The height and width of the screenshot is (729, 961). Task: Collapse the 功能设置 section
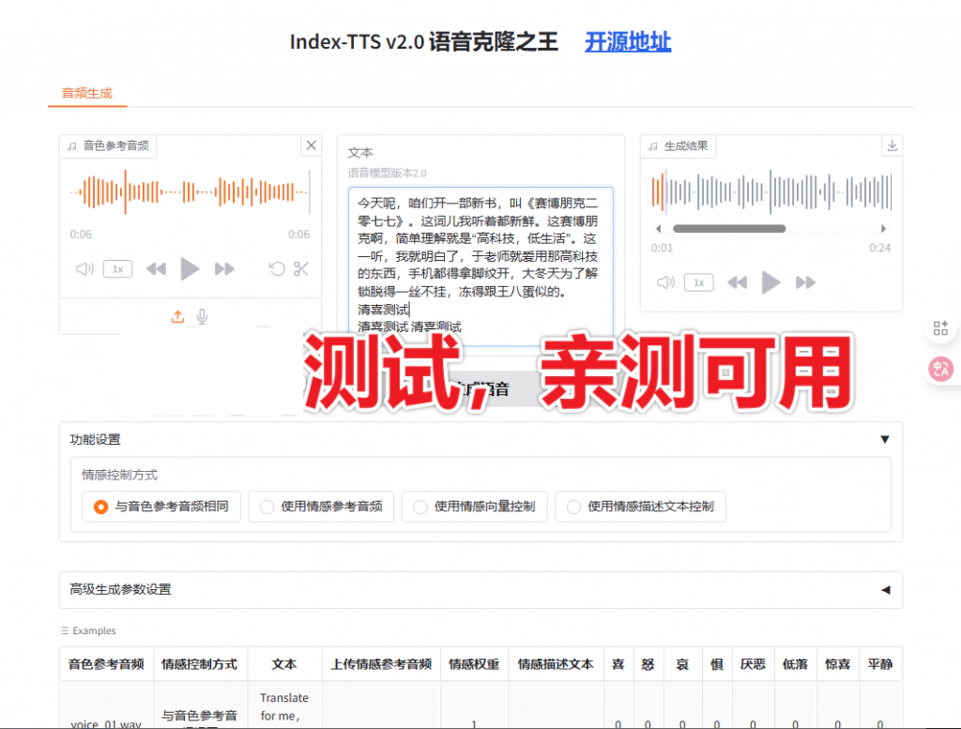(884, 439)
